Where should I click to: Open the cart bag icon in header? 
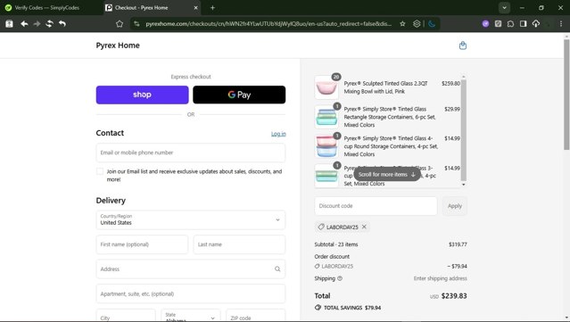pyautogui.click(x=462, y=45)
